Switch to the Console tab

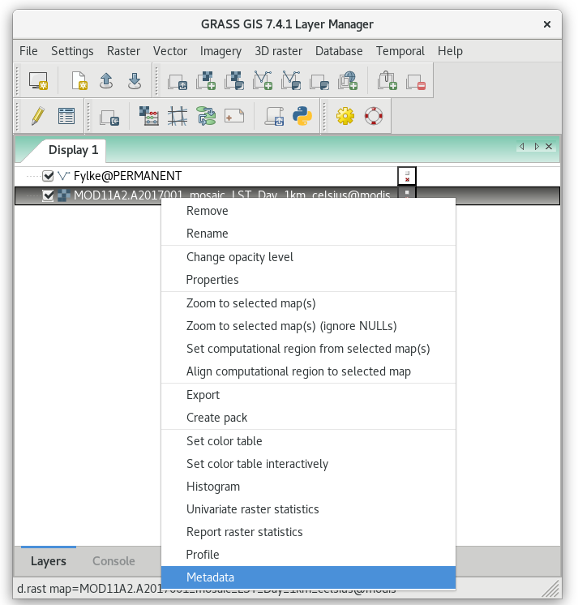113,561
